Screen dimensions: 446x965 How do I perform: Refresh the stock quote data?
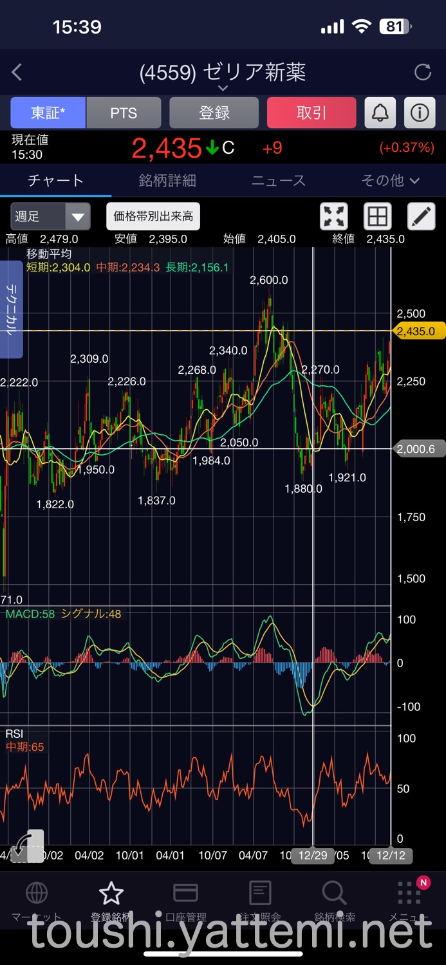423,72
